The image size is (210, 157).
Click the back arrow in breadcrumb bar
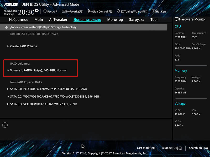(7, 27)
